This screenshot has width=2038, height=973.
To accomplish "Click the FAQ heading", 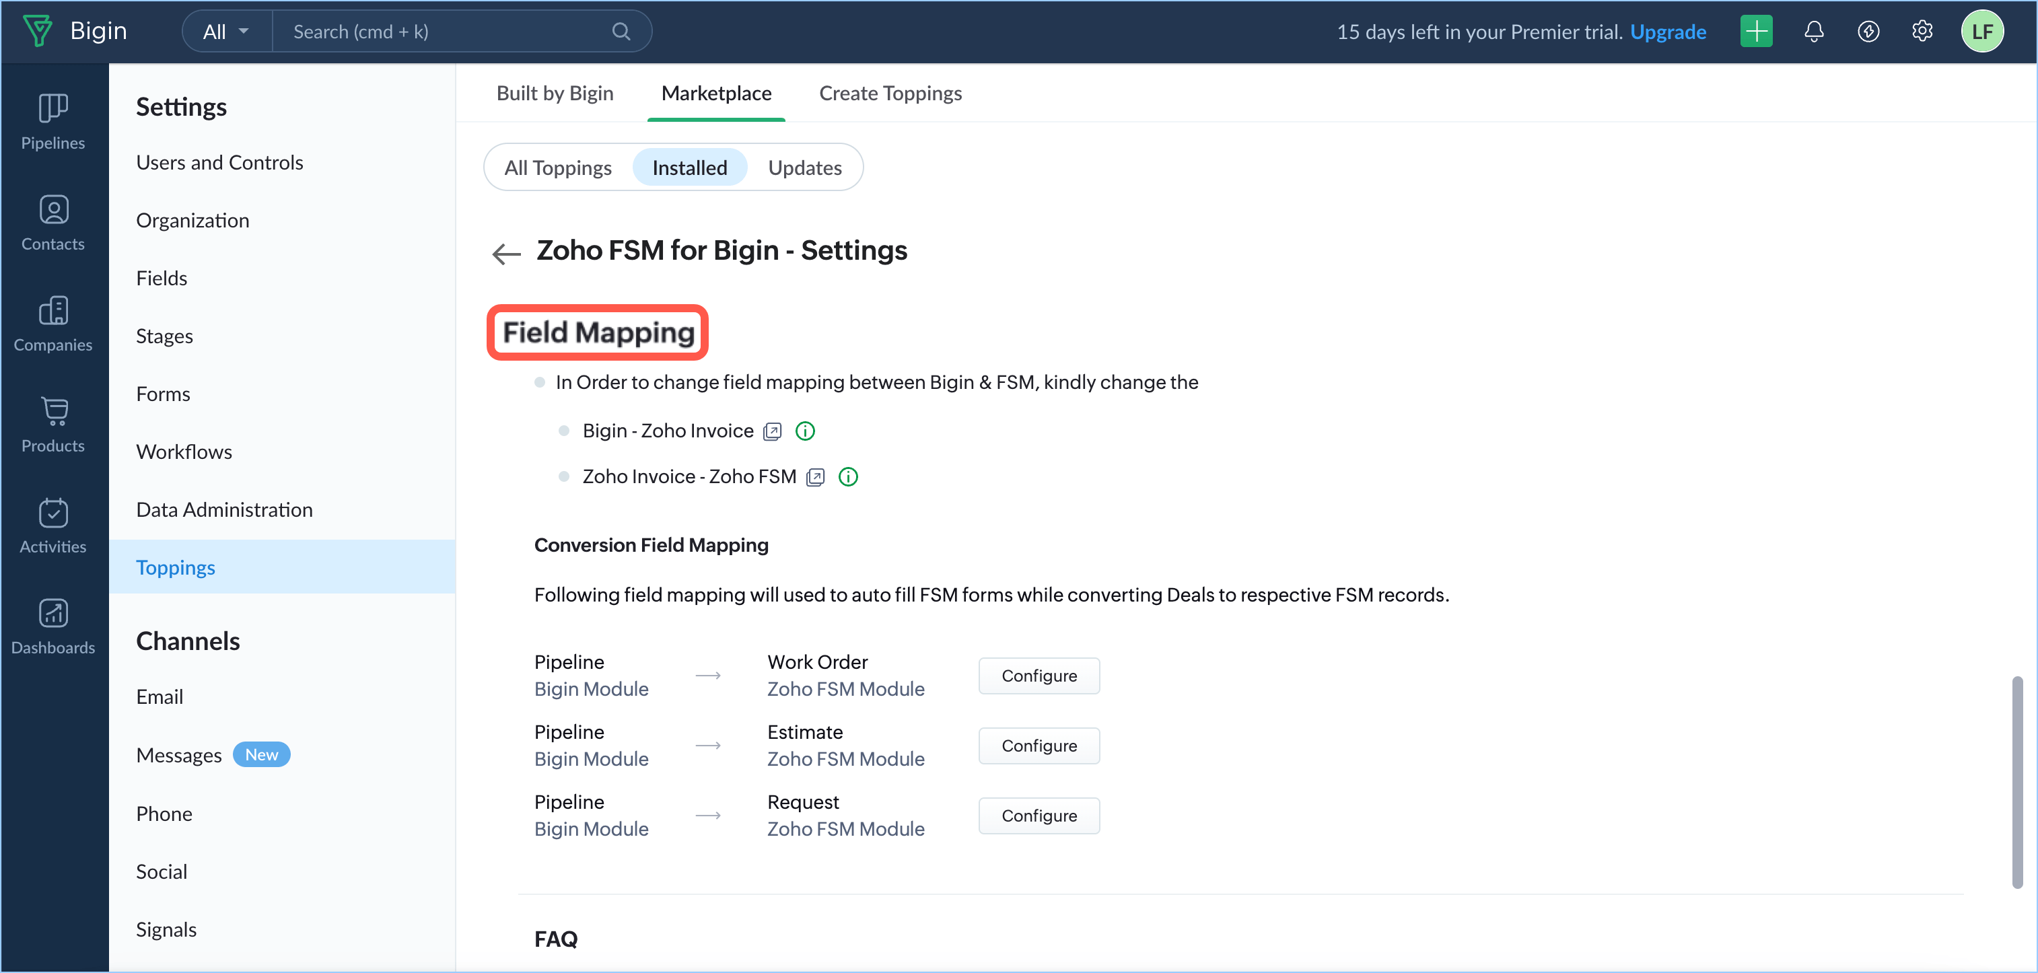I will pyautogui.click(x=555, y=939).
